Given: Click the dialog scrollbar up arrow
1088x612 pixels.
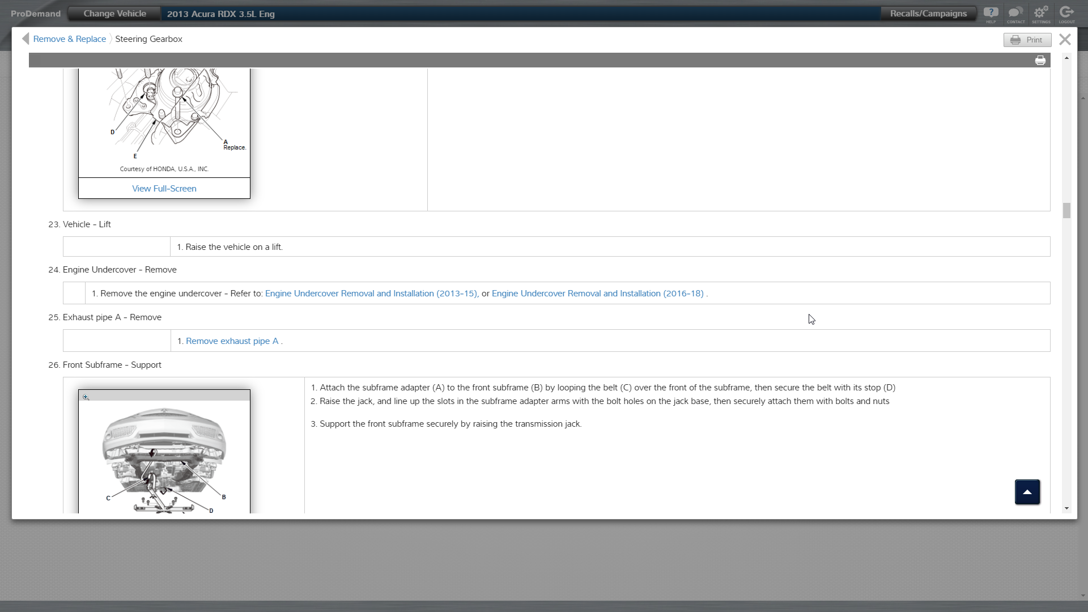Looking at the screenshot, I should (1066, 58).
